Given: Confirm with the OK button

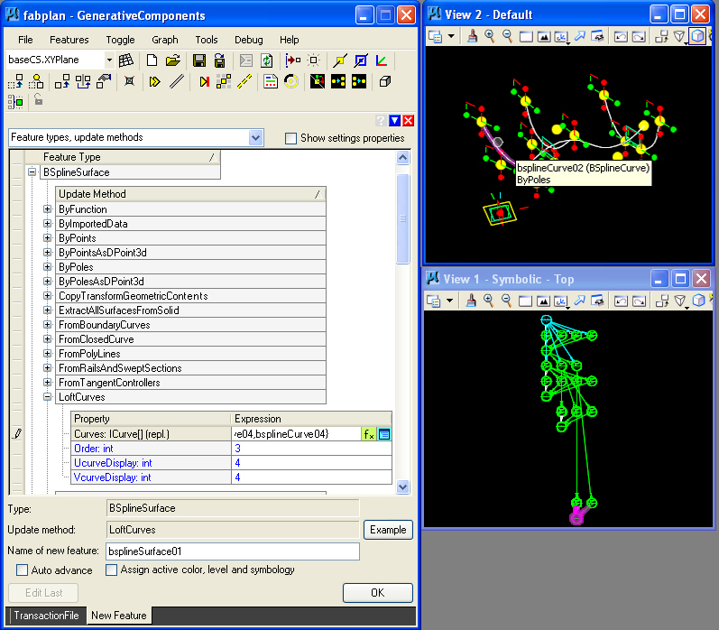Looking at the screenshot, I should pos(377,593).
